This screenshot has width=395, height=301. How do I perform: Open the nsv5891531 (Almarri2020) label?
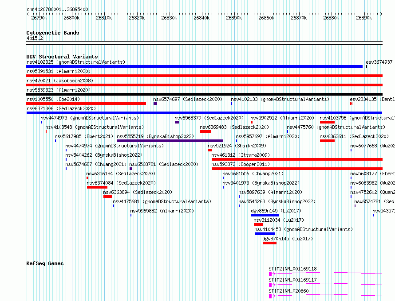[59, 71]
